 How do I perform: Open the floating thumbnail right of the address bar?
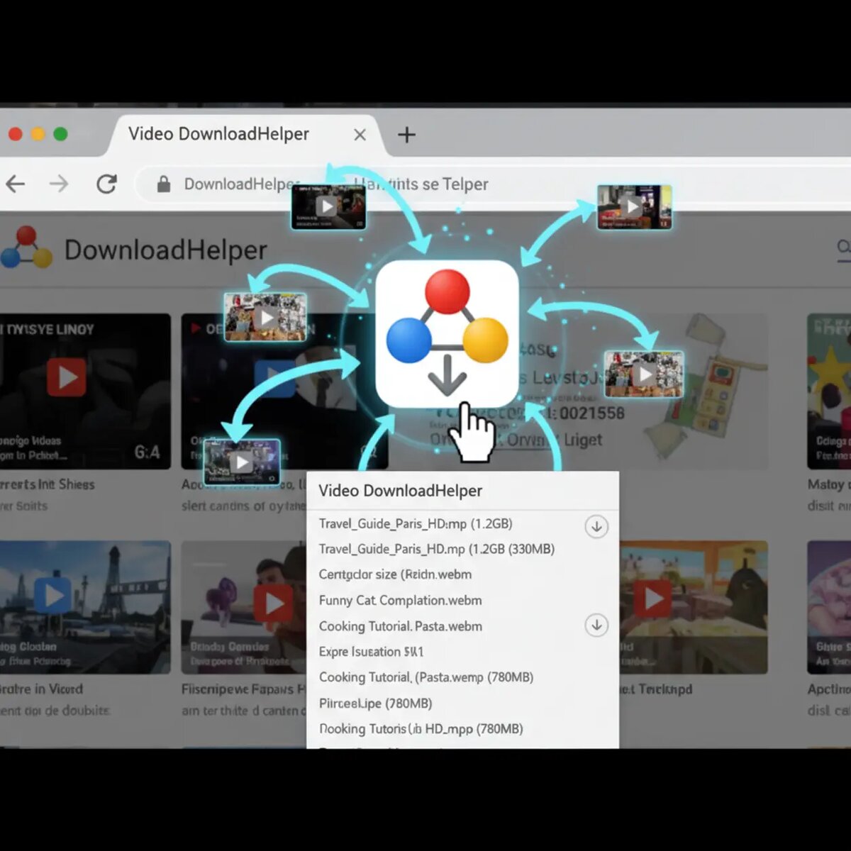tap(634, 206)
